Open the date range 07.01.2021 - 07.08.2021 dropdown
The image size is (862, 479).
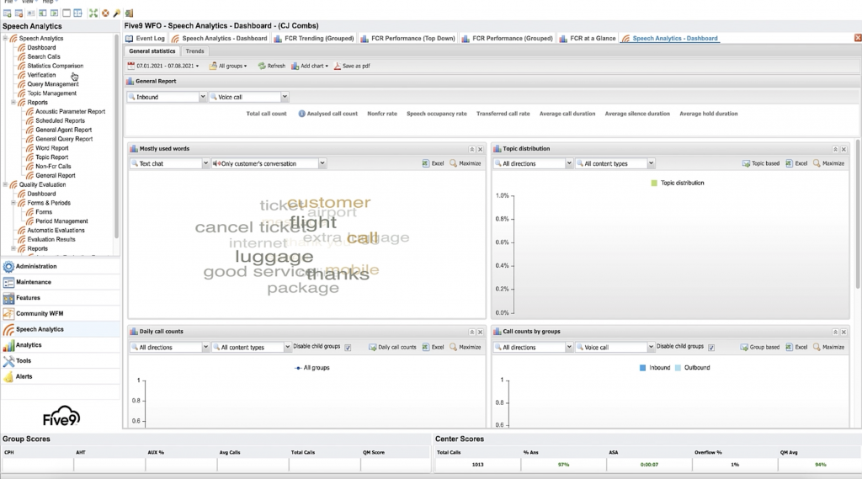point(163,66)
